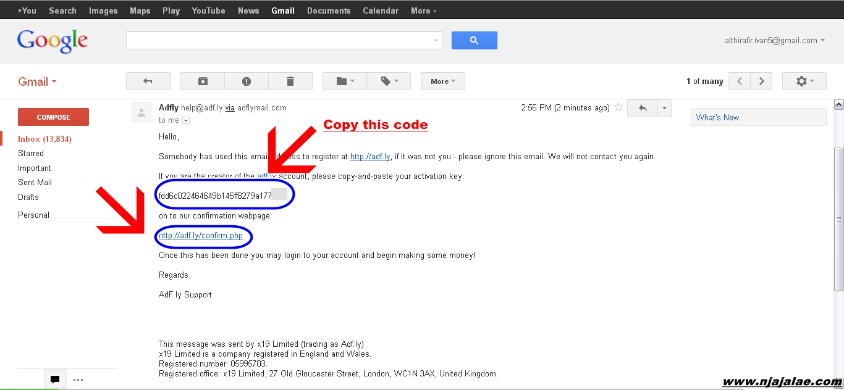The image size is (844, 390).
Task: Open the Personal label
Action: tap(33, 215)
